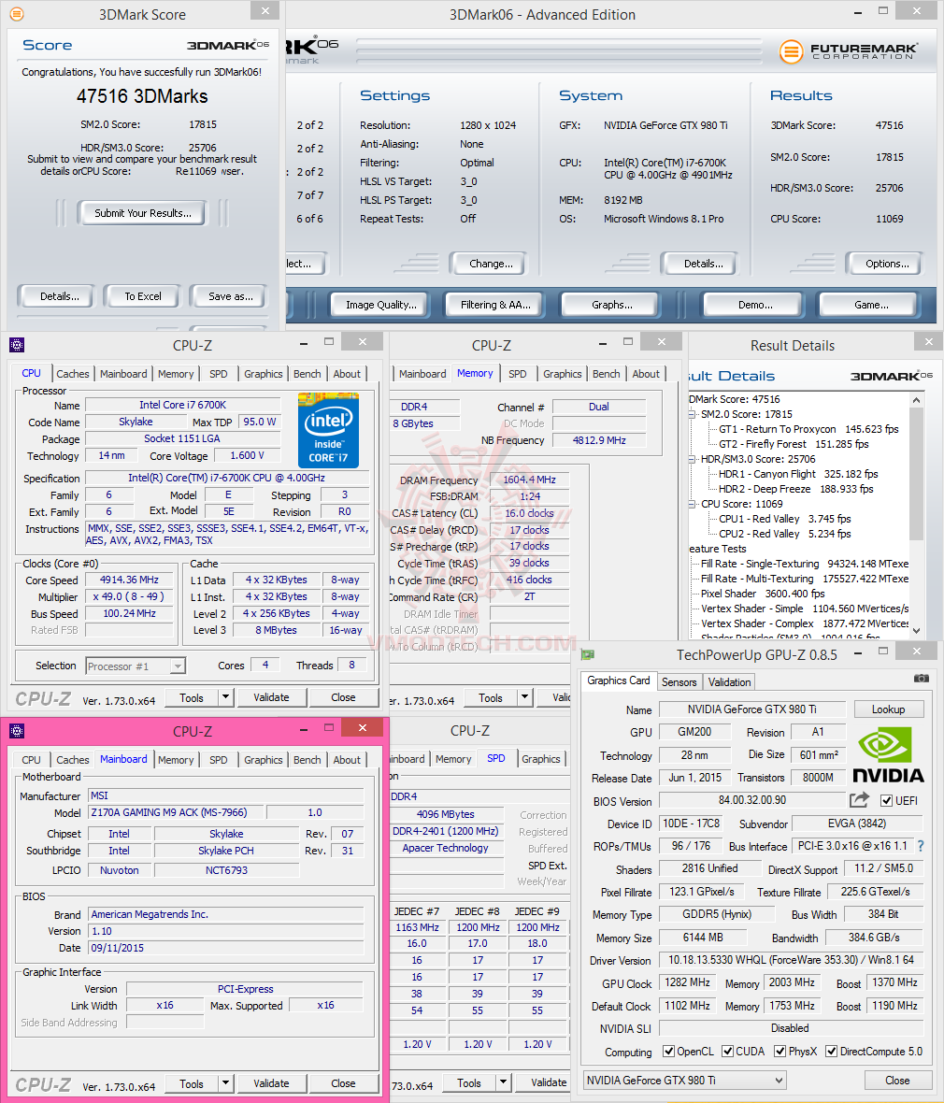Open the Tools dropdown arrow in the SPD CPU-Z window
The image size is (944, 1103).
tap(503, 1082)
